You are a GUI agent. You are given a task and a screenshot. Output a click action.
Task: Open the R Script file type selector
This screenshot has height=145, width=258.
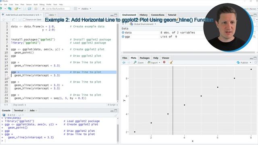pos(112,105)
